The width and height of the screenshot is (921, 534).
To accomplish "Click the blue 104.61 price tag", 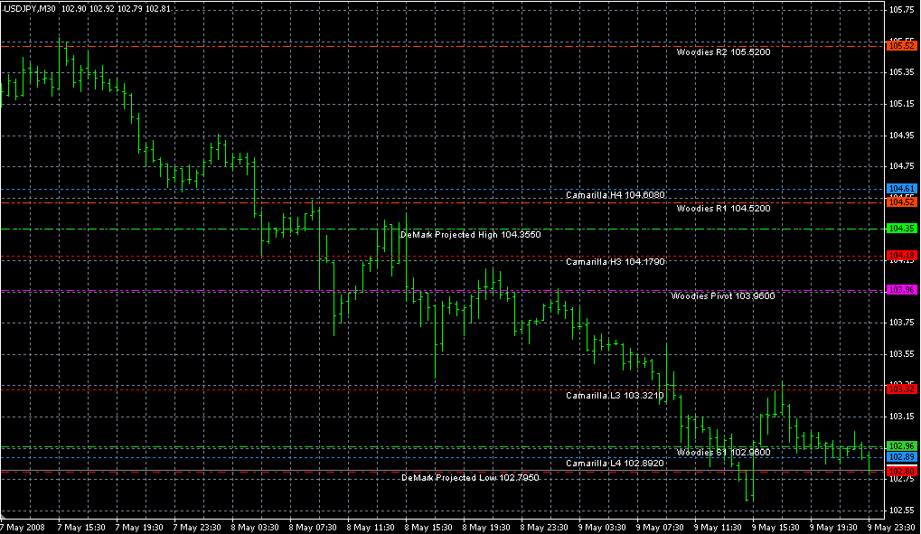I will coord(902,188).
